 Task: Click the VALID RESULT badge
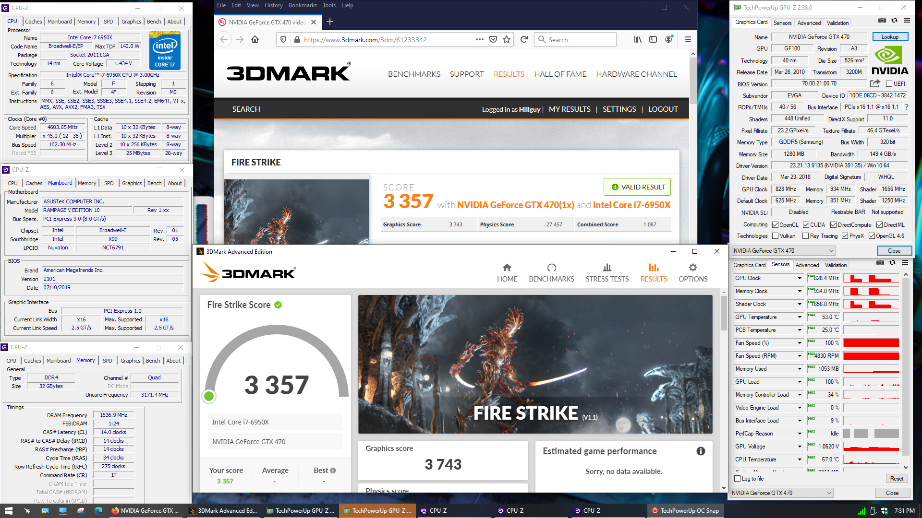pyautogui.click(x=637, y=187)
